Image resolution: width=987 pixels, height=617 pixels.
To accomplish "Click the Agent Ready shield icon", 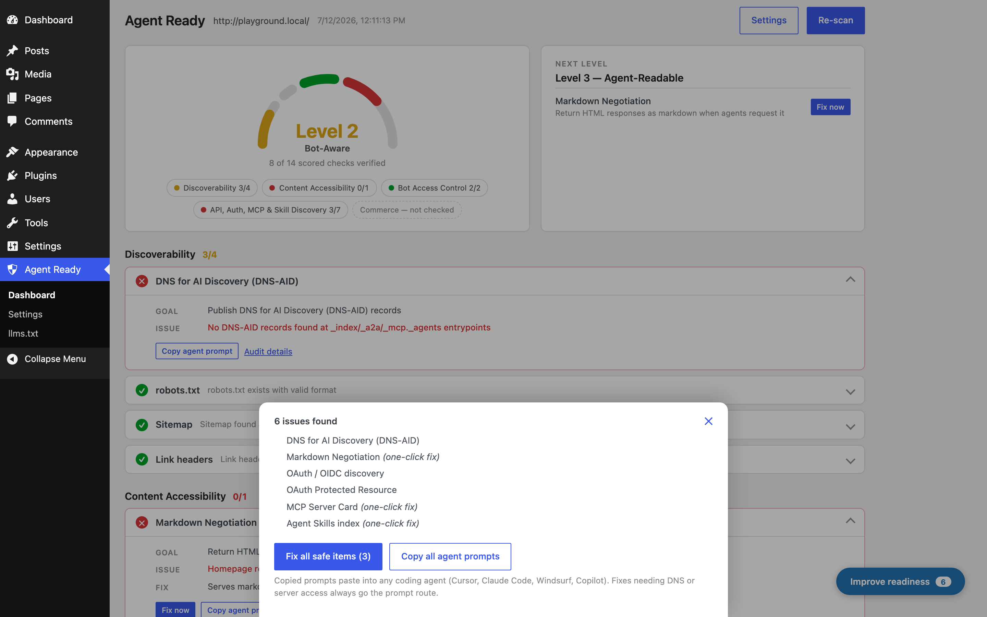I will tap(12, 269).
